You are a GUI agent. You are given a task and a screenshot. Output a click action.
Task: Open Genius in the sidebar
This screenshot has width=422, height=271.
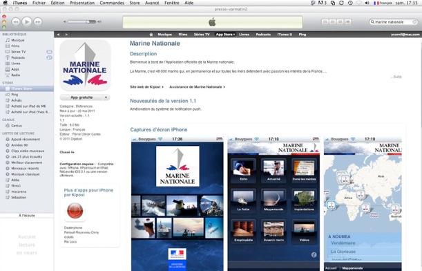click(17, 126)
